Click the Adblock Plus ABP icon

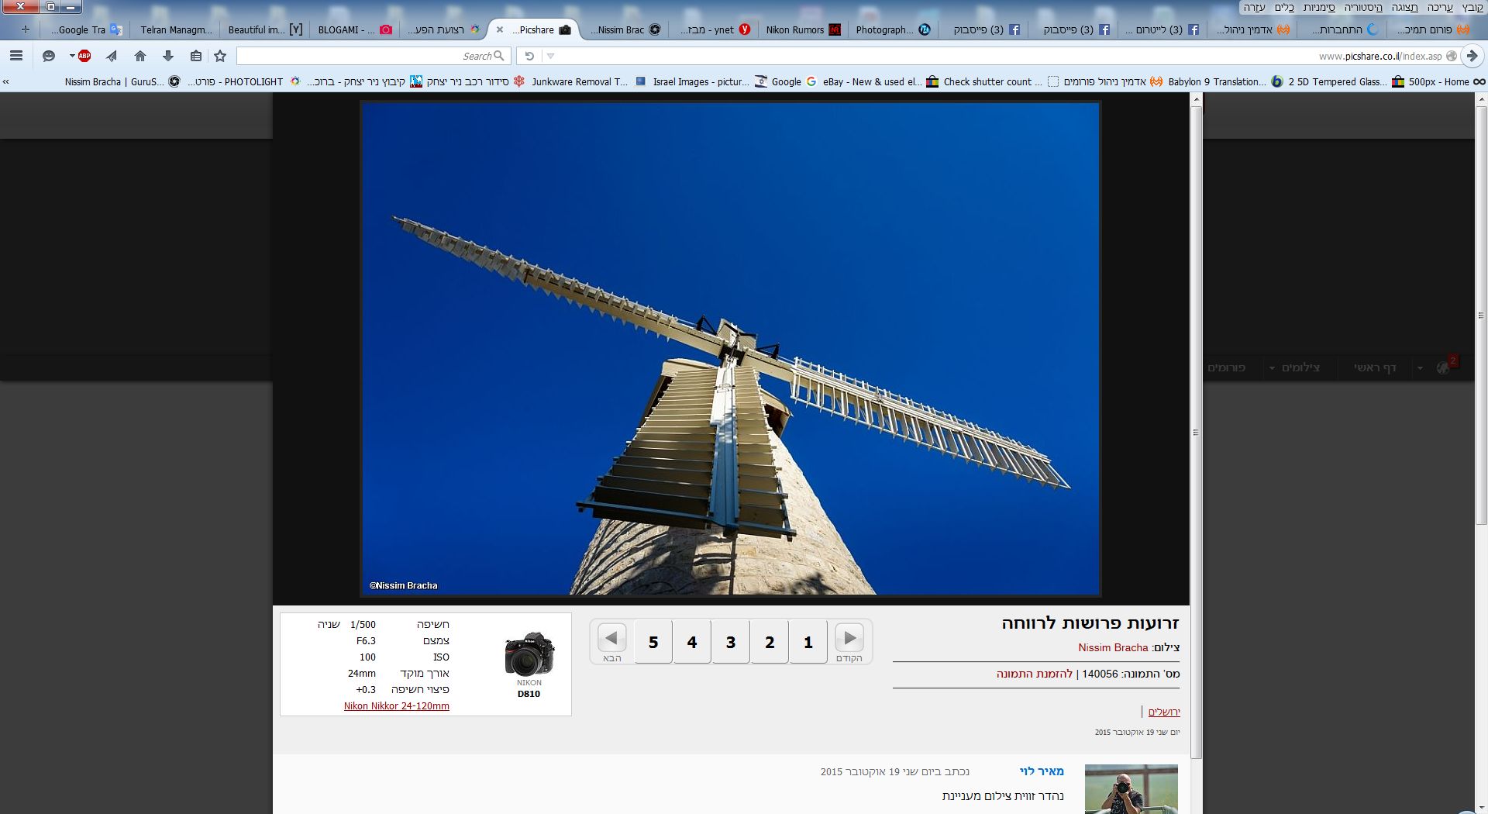tap(84, 56)
